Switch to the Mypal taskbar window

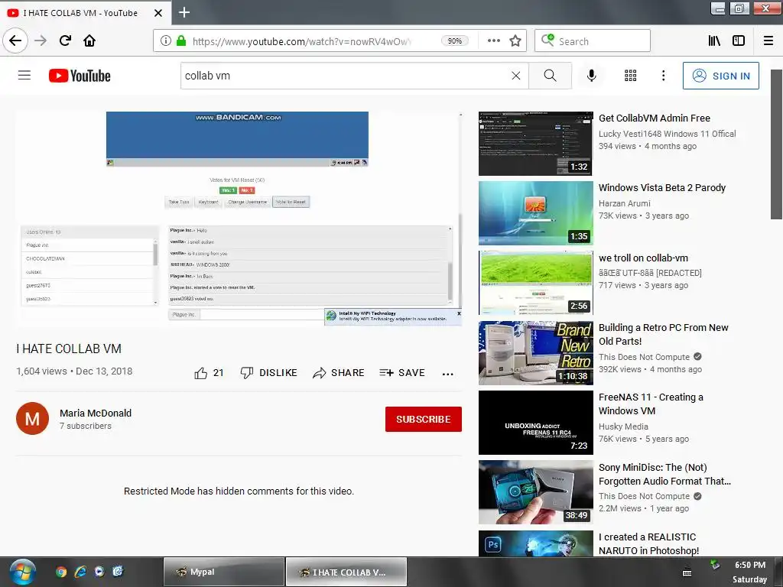click(224, 572)
